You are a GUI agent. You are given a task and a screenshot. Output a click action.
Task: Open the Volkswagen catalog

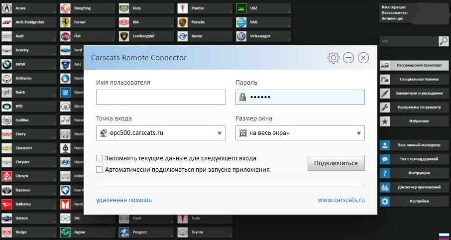coord(263,36)
